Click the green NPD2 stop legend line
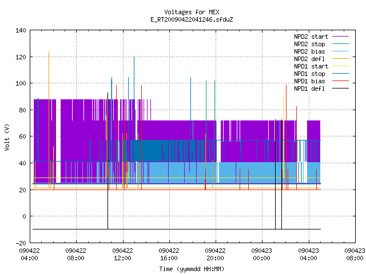 (x=341, y=43)
